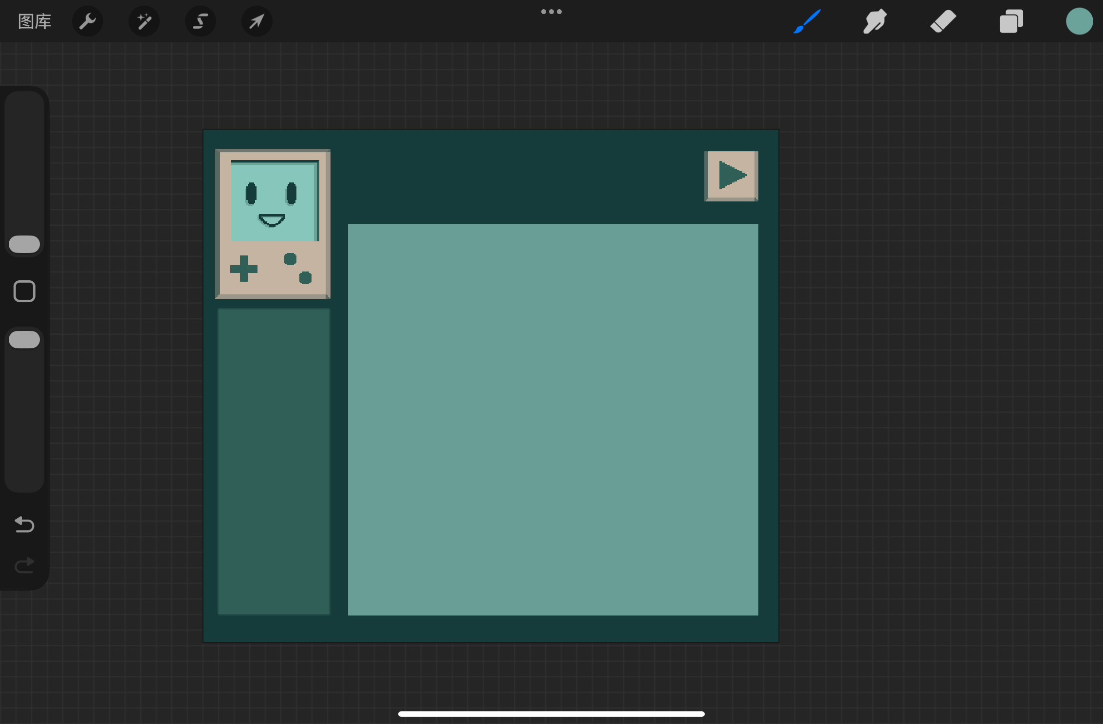The width and height of the screenshot is (1103, 724).
Task: Open the Layers panel
Action: coord(1011,21)
